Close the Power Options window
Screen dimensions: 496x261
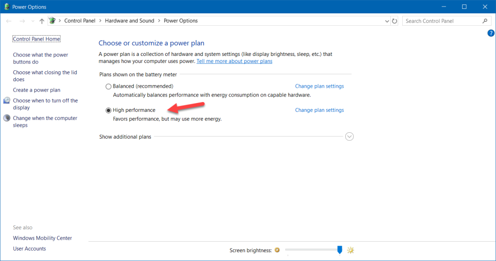point(485,6)
